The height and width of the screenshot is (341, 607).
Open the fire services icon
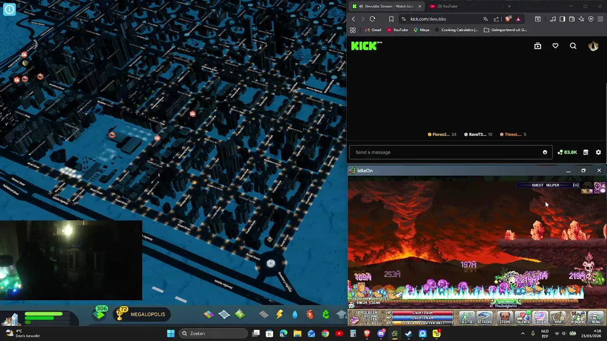pyautogui.click(x=310, y=314)
